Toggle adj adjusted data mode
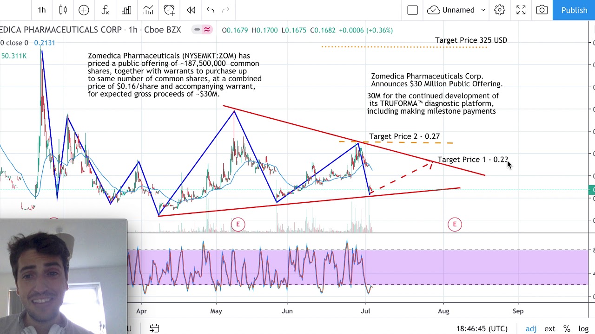Viewport: 595px width, 334px height. [531, 328]
